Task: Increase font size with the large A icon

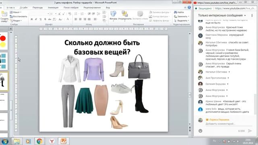Action: 59,14
